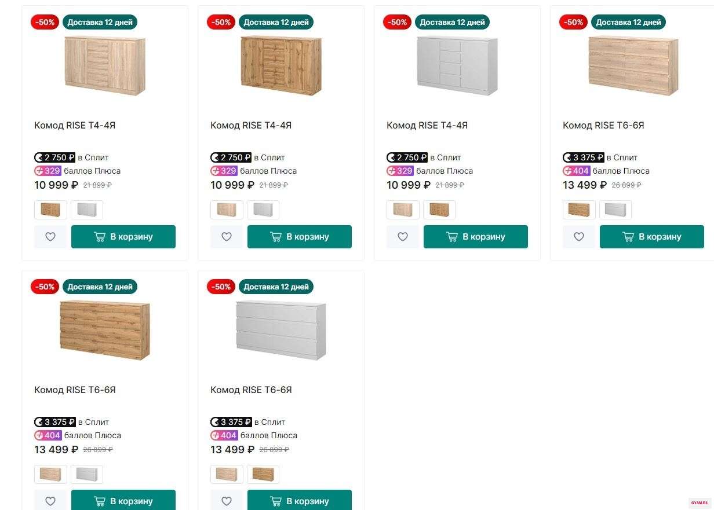
Task: Add white RISE T4-4Я dresser to favorites
Action: [x=403, y=237]
